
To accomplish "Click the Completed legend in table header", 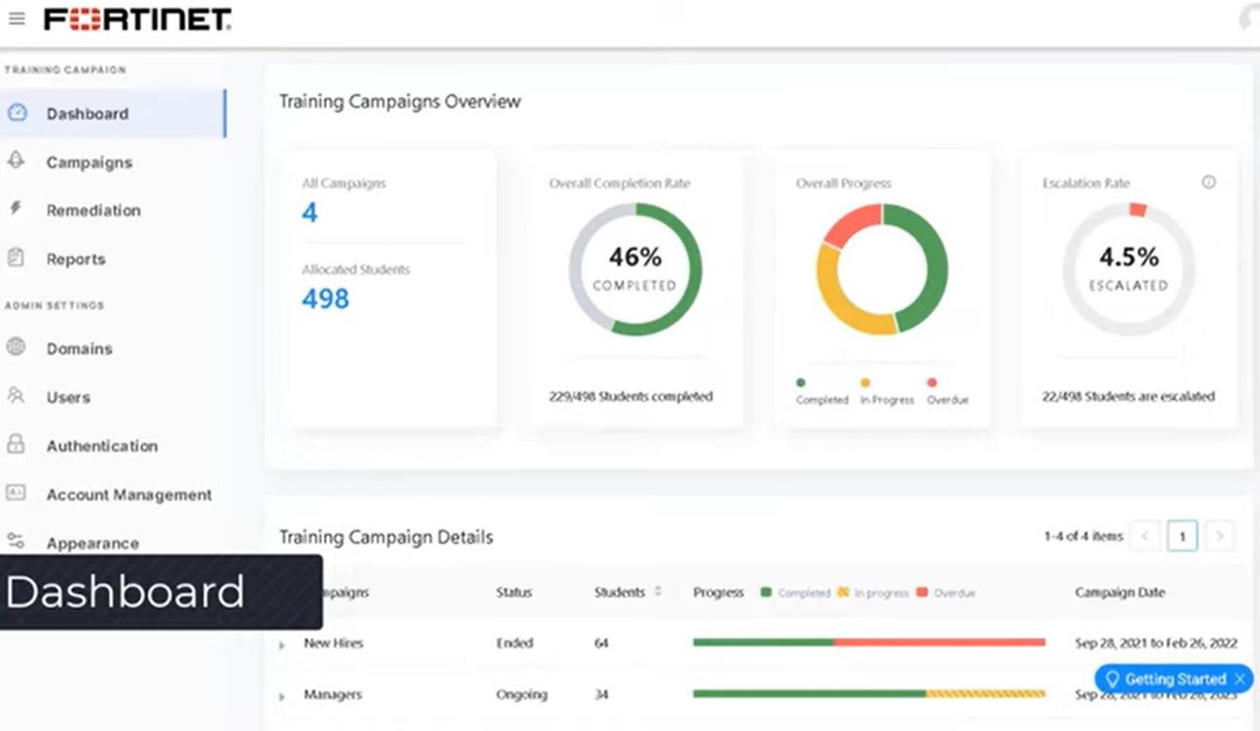I will pyautogui.click(x=796, y=593).
